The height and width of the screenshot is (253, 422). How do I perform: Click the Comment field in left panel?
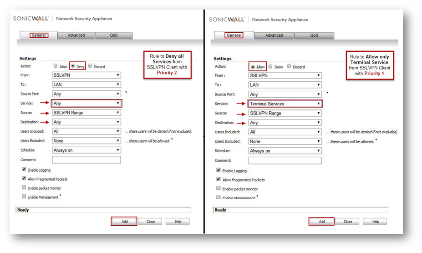(x=86, y=160)
